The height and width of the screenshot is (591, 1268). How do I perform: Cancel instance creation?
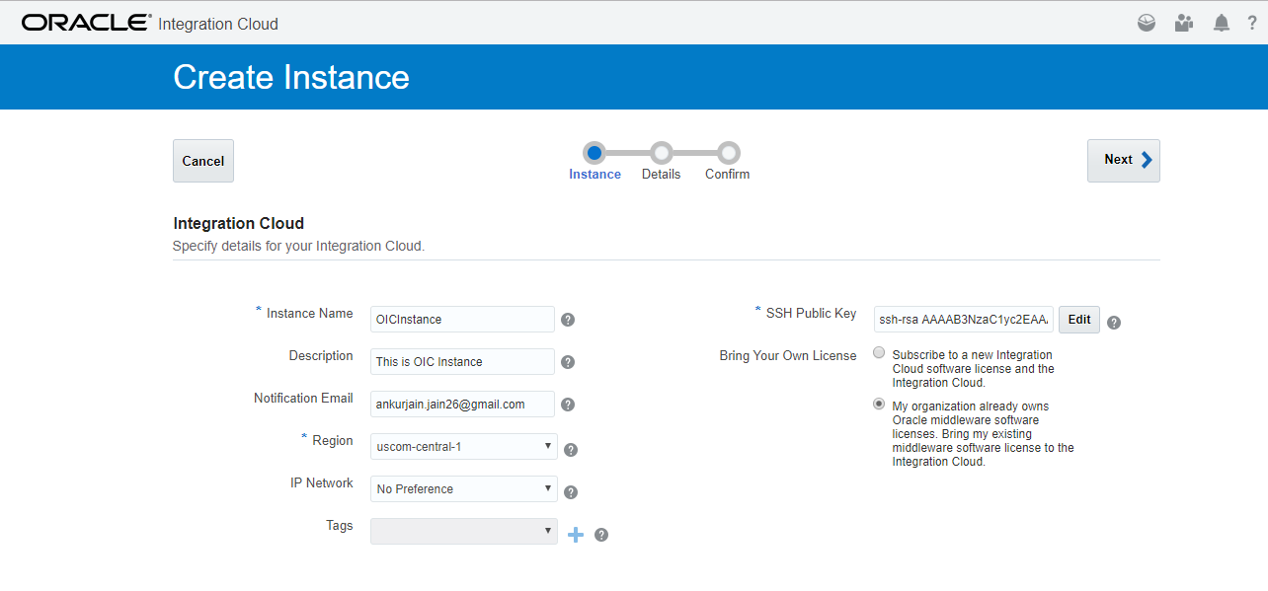[202, 160]
